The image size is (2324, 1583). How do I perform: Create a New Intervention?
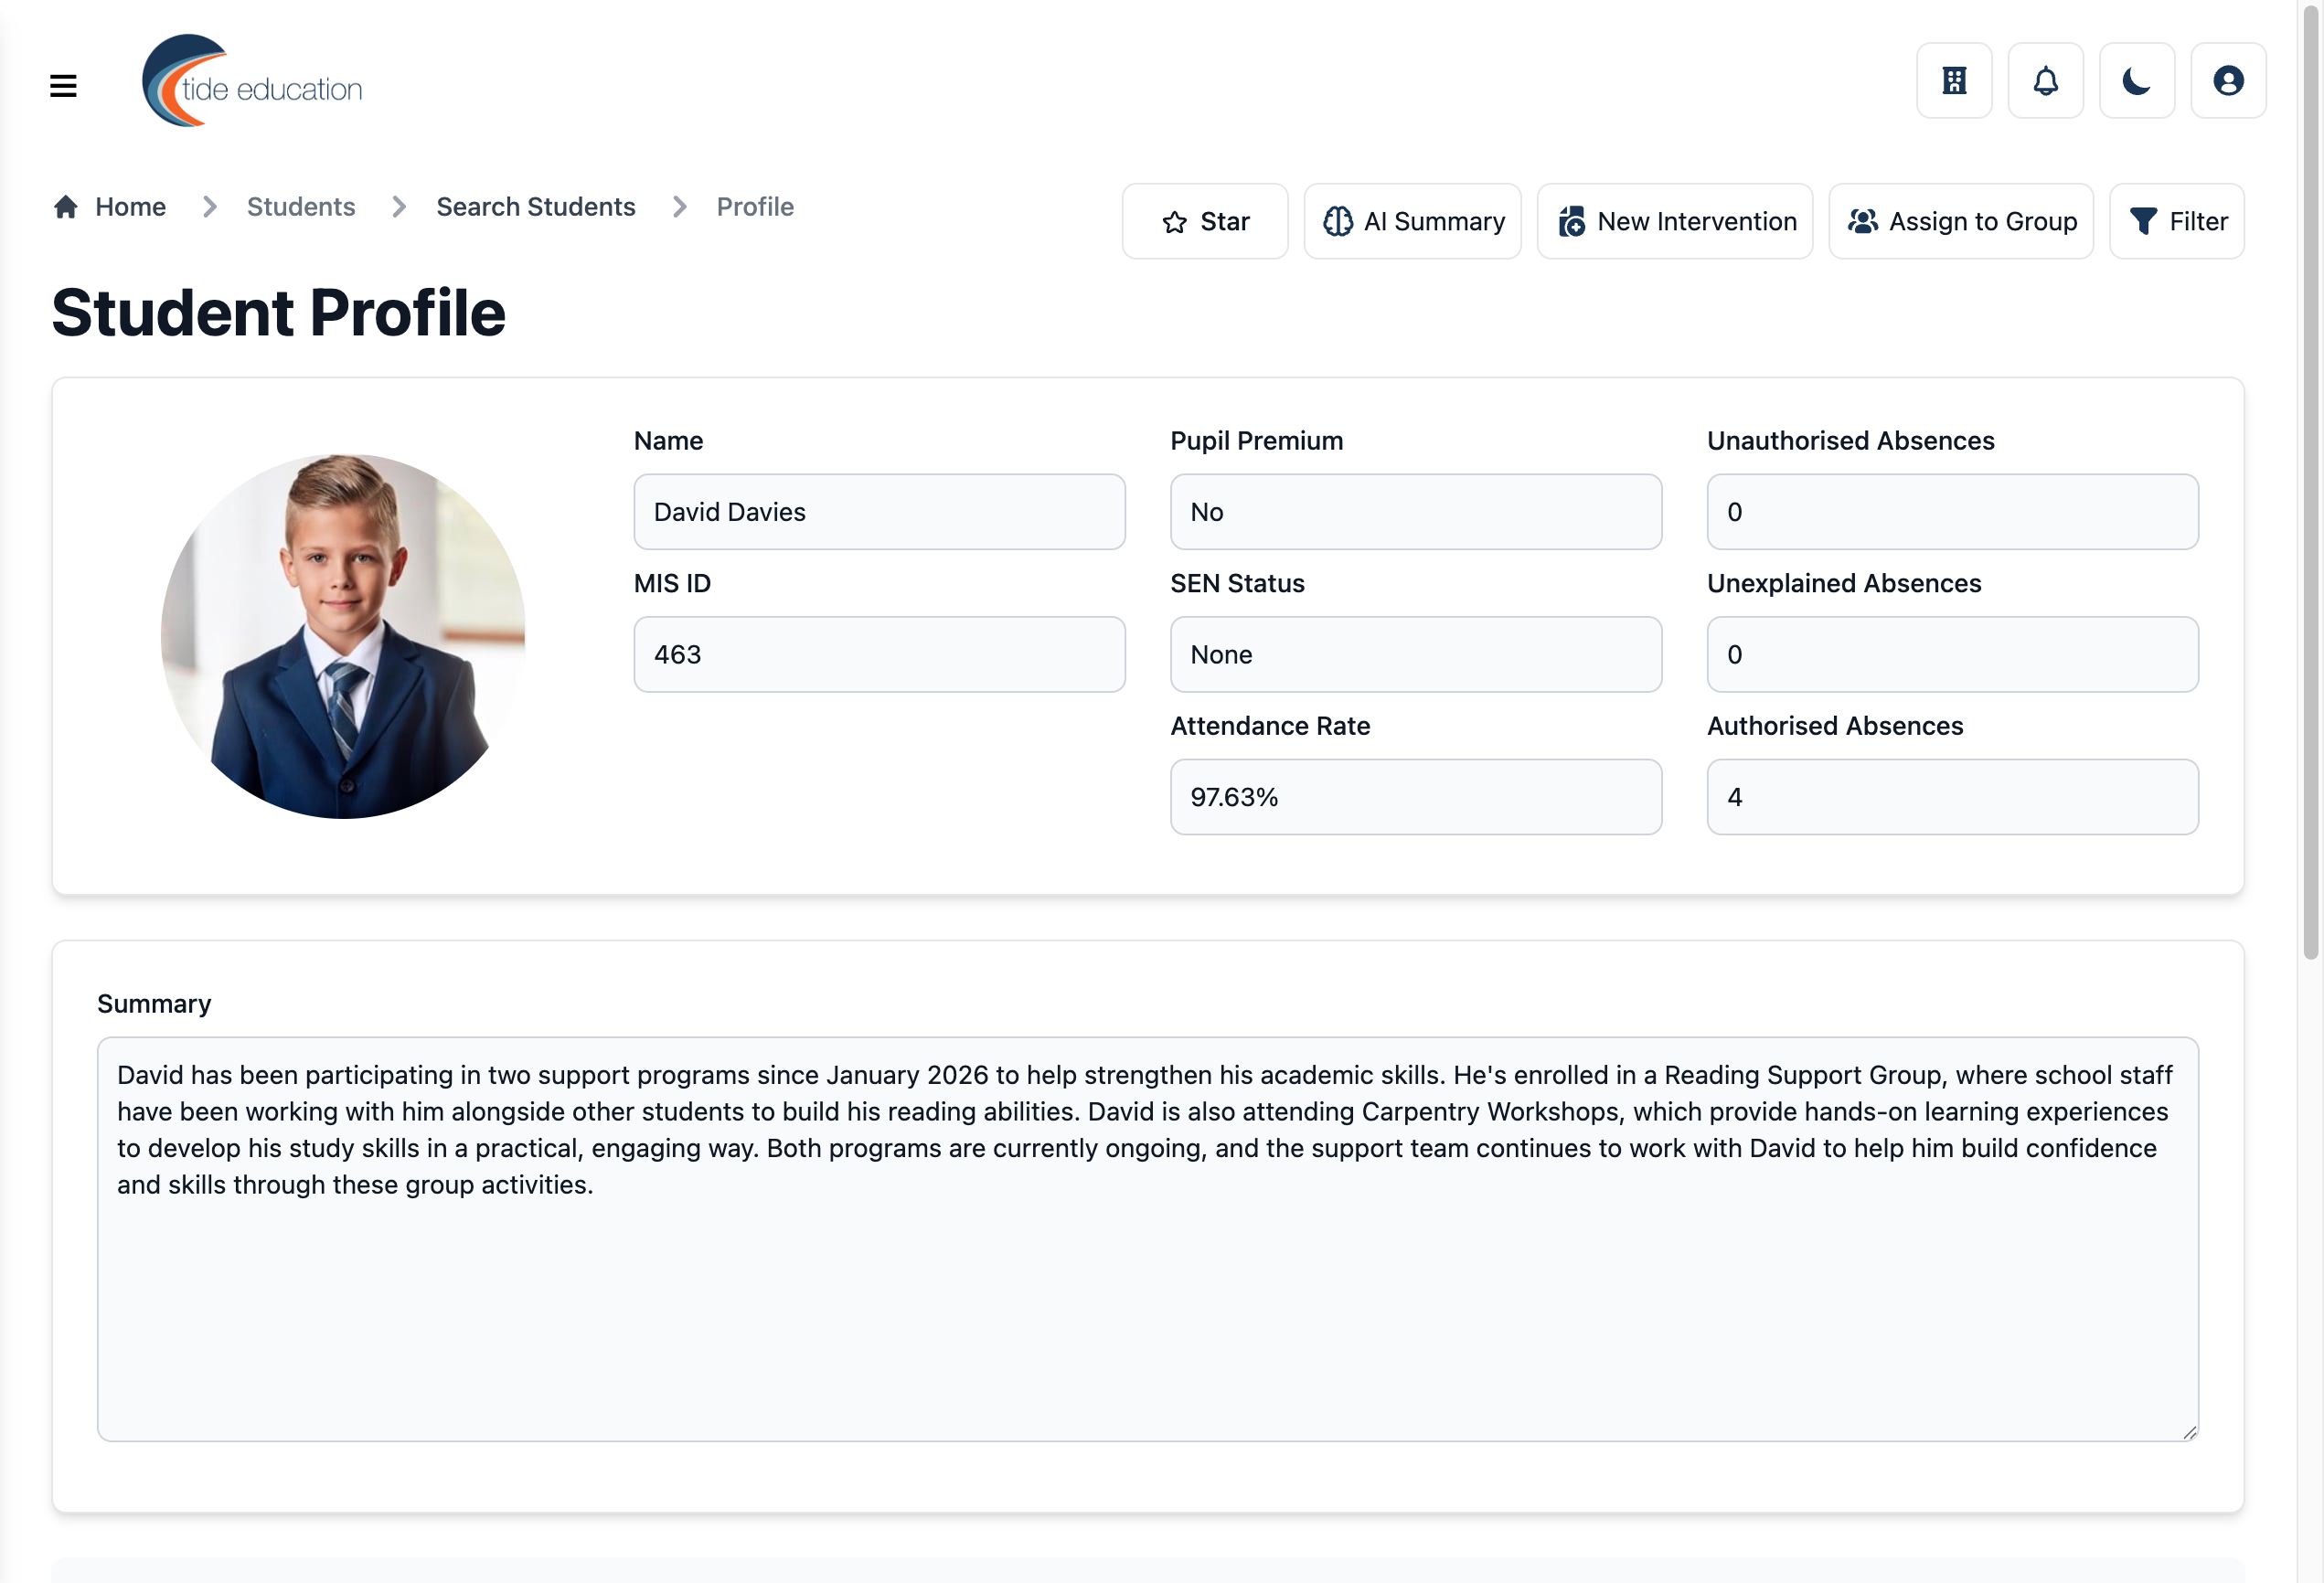1674,221
